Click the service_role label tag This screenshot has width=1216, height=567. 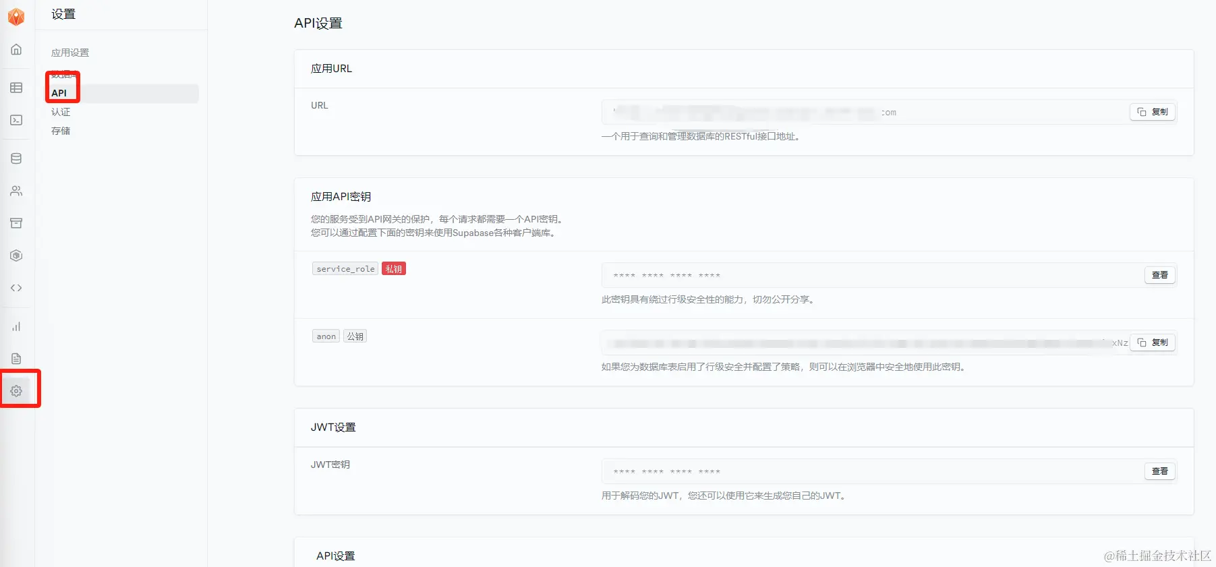coord(345,268)
